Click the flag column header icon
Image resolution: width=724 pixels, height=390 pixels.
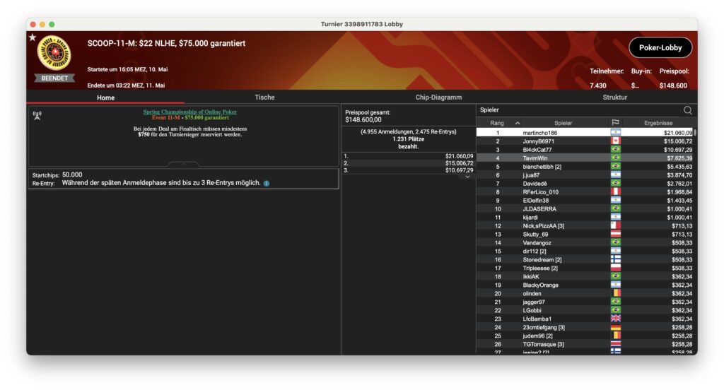click(614, 123)
